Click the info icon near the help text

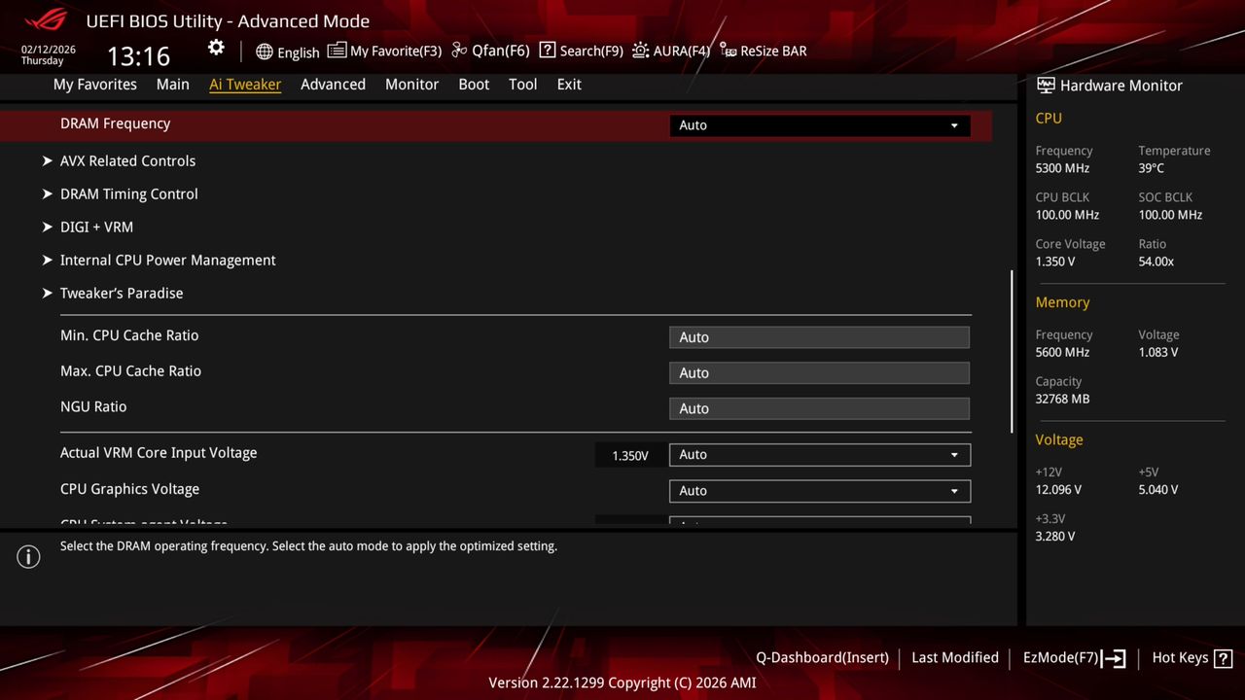pyautogui.click(x=28, y=557)
